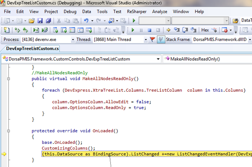
Task: Open the Help menu
Action: tap(199, 11)
